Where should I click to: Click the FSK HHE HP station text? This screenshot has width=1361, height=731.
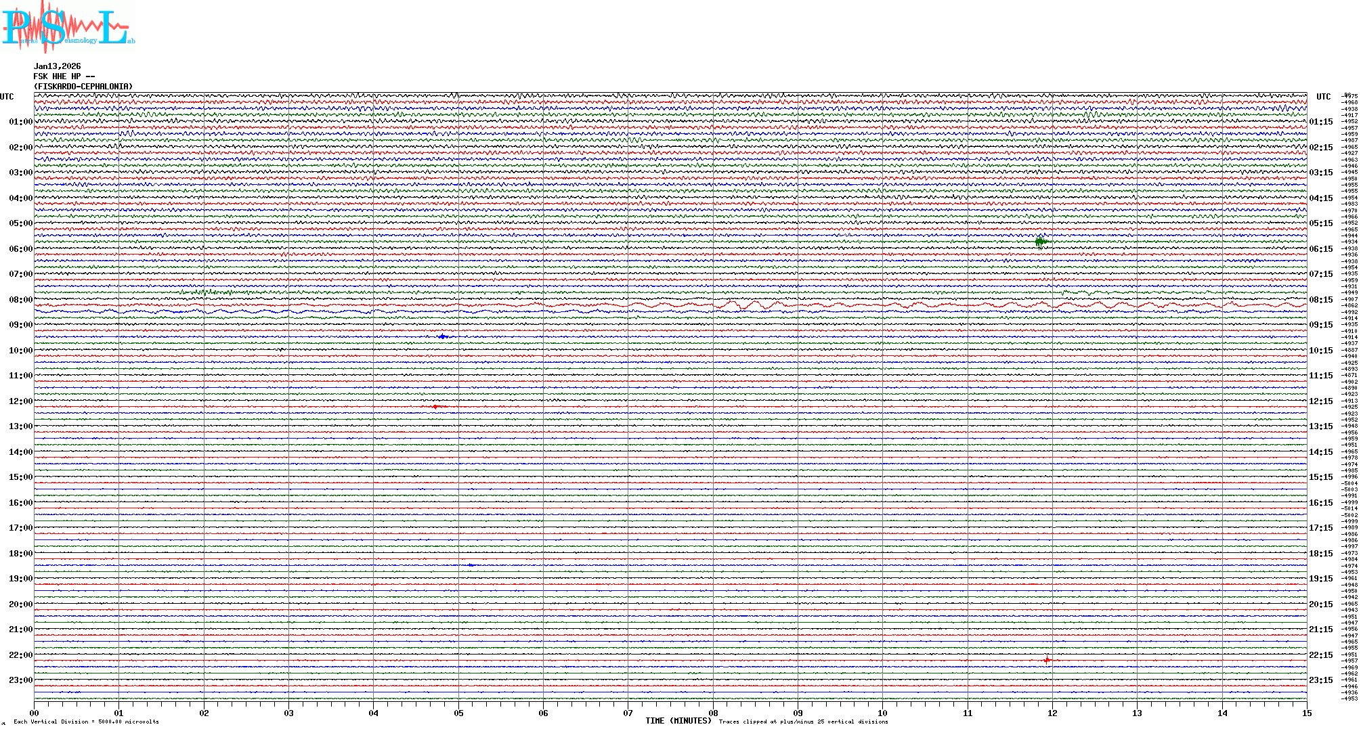(64, 76)
